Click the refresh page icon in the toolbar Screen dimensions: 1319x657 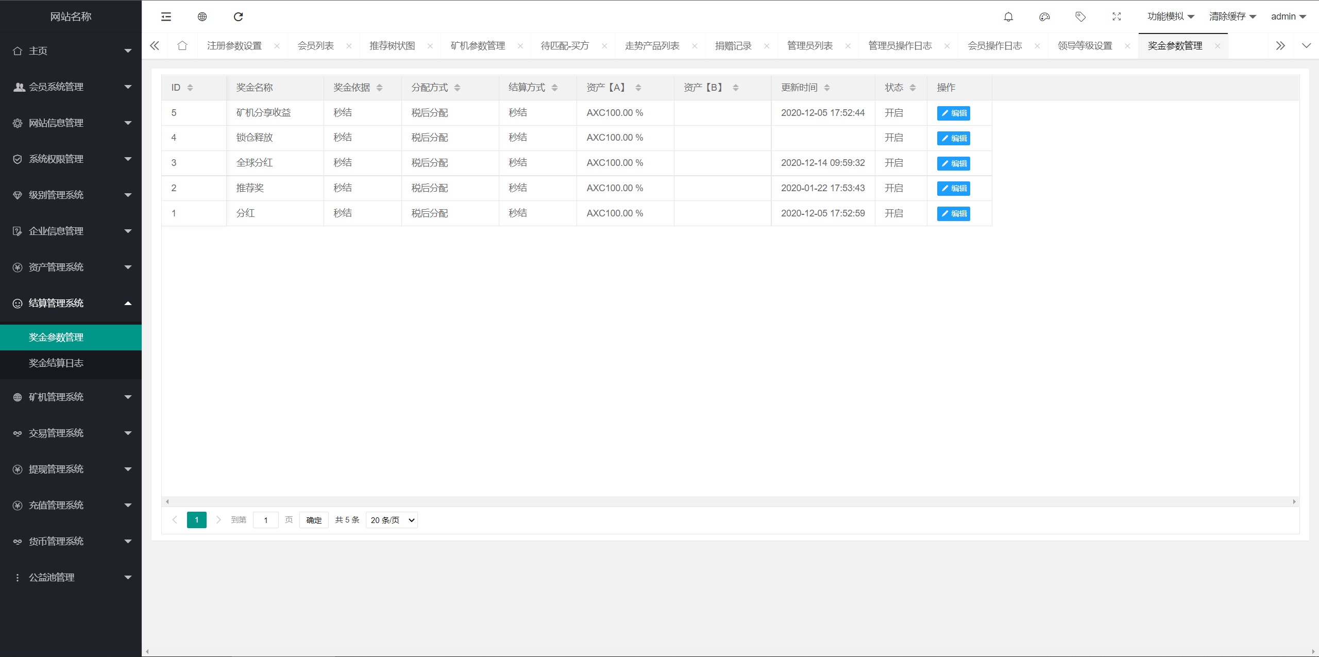[238, 16]
